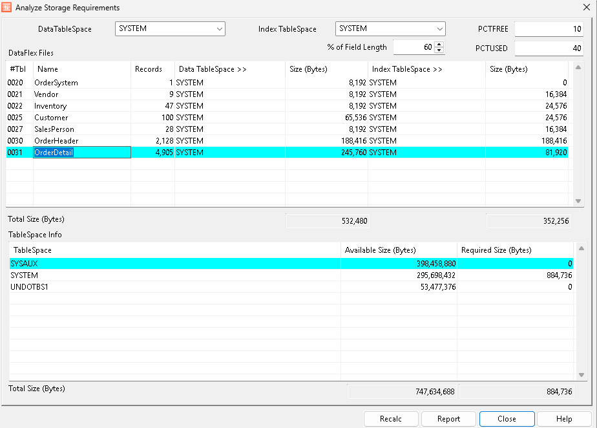Click the app icon in the title bar
This screenshot has width=597, height=428.
pos(8,8)
